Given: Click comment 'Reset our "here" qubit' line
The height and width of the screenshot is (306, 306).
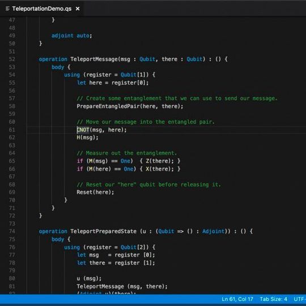Looking at the screenshot, I should point(148,184).
